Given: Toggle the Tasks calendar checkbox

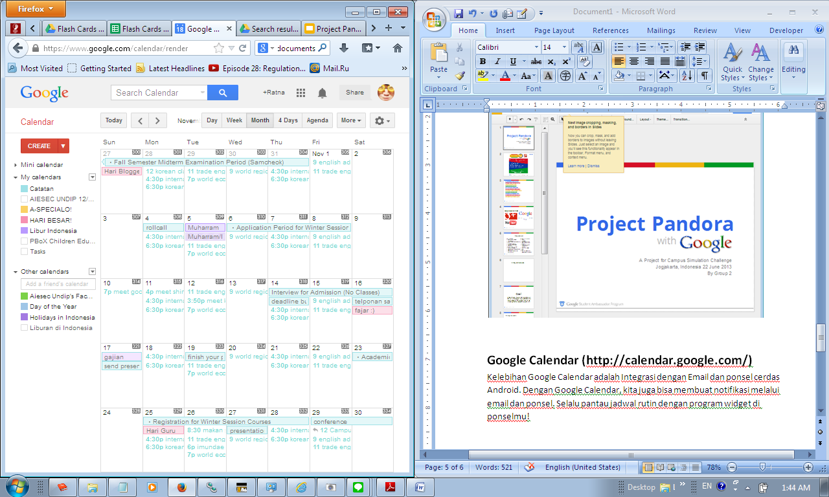Looking at the screenshot, I should pos(25,251).
